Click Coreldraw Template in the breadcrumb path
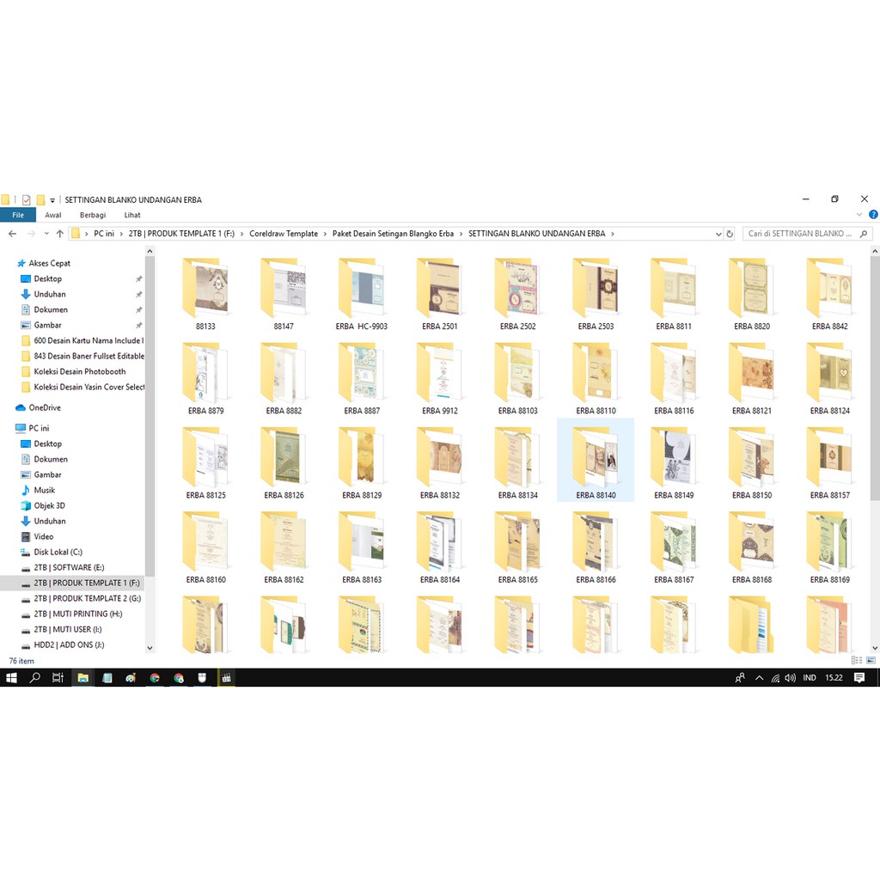The image size is (880, 880). (x=284, y=234)
